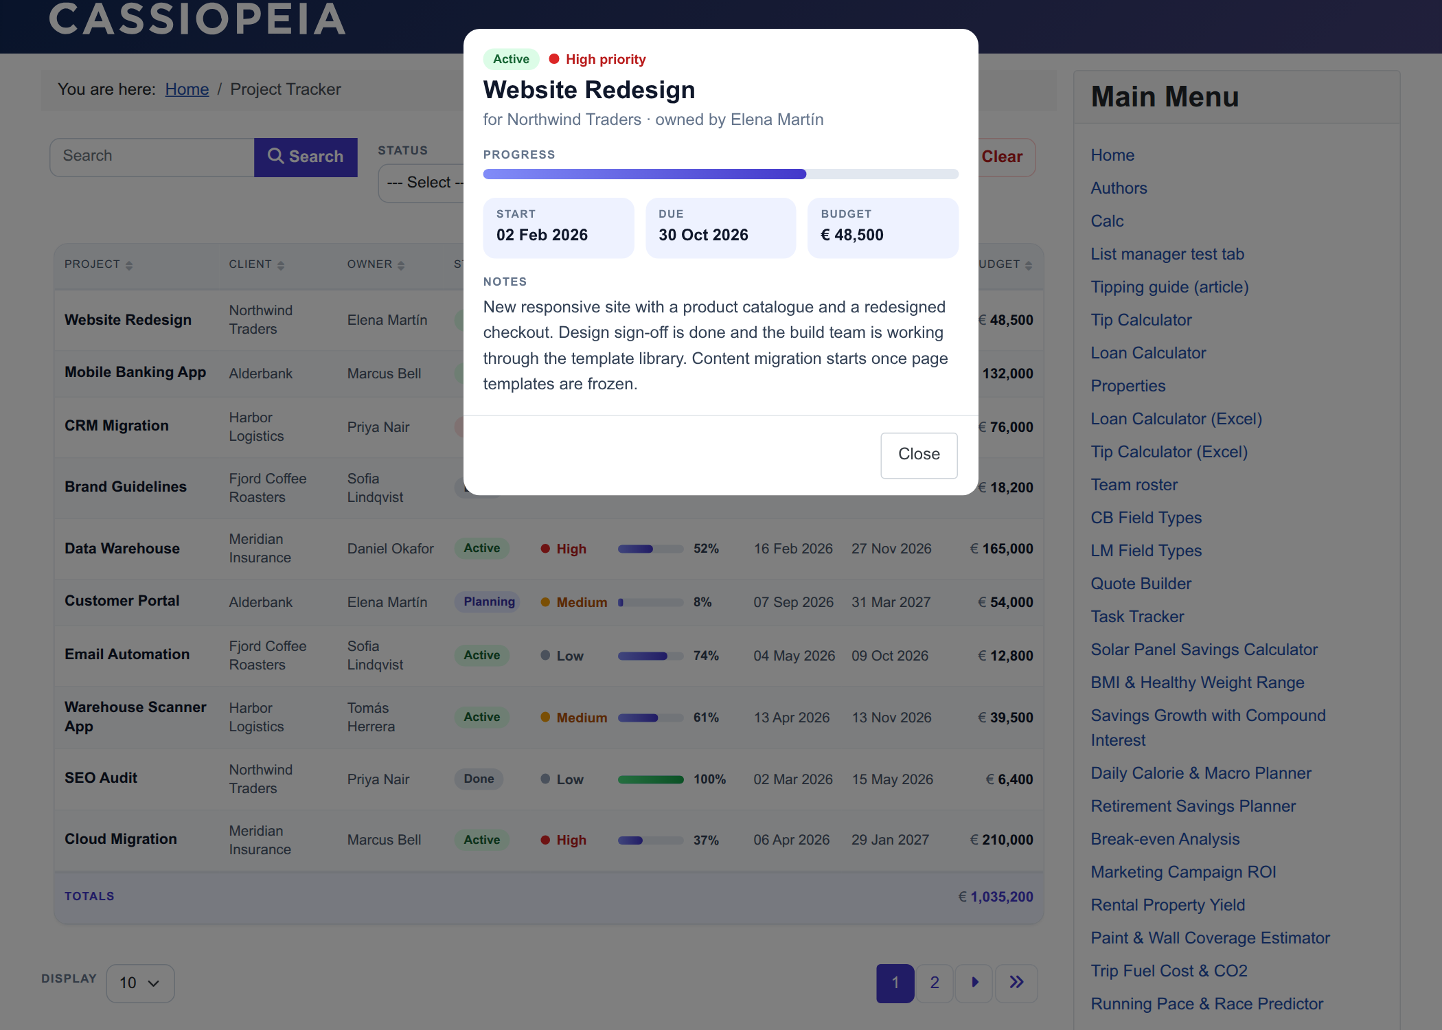Sort by the Client column
1442x1030 pixels.
pos(256,264)
